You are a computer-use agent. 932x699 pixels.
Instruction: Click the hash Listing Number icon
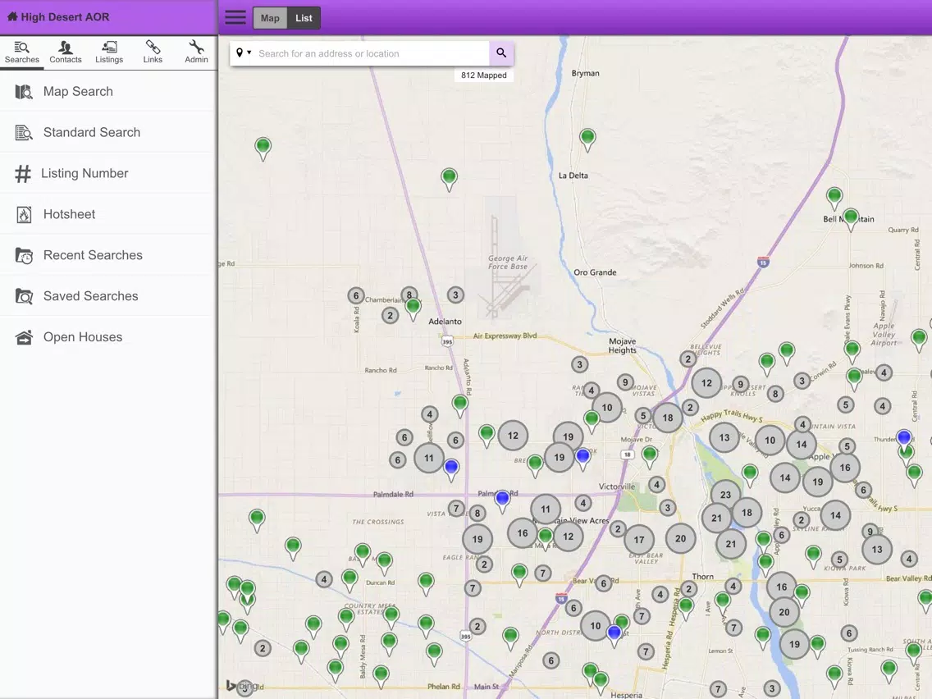click(x=23, y=174)
